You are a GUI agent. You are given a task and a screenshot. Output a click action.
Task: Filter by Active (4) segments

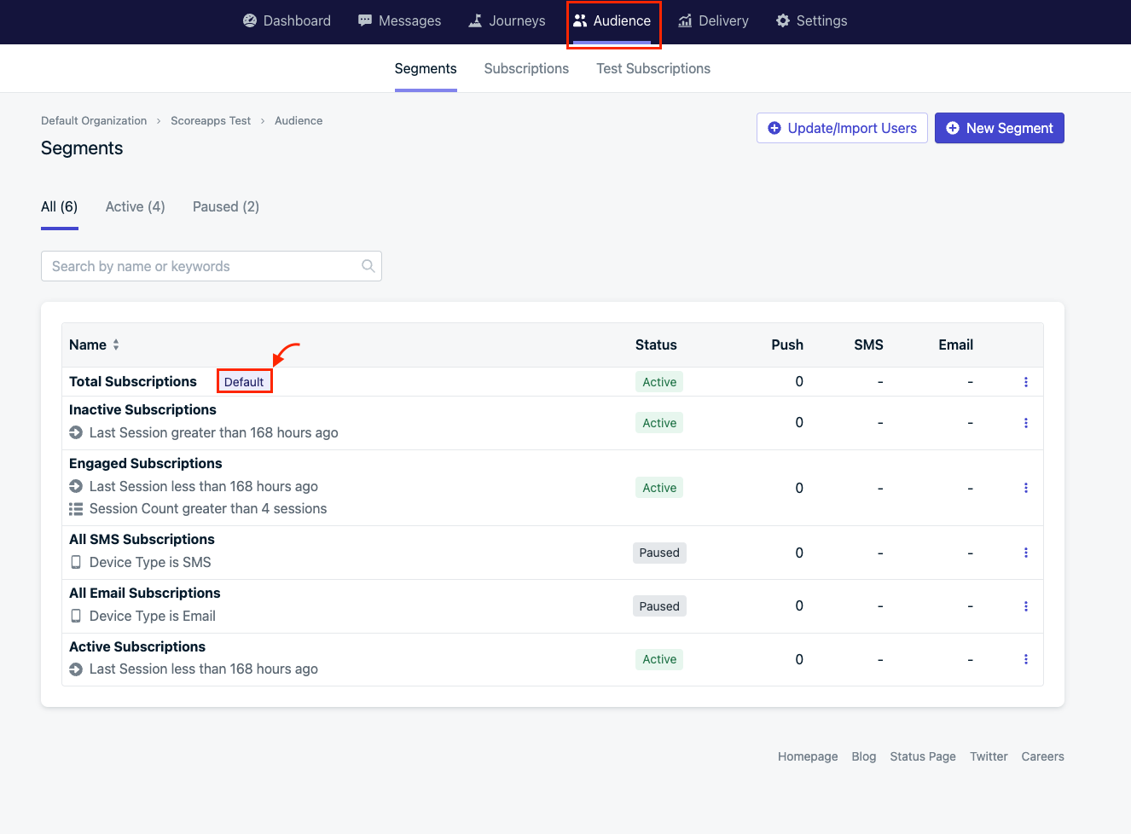tap(136, 206)
